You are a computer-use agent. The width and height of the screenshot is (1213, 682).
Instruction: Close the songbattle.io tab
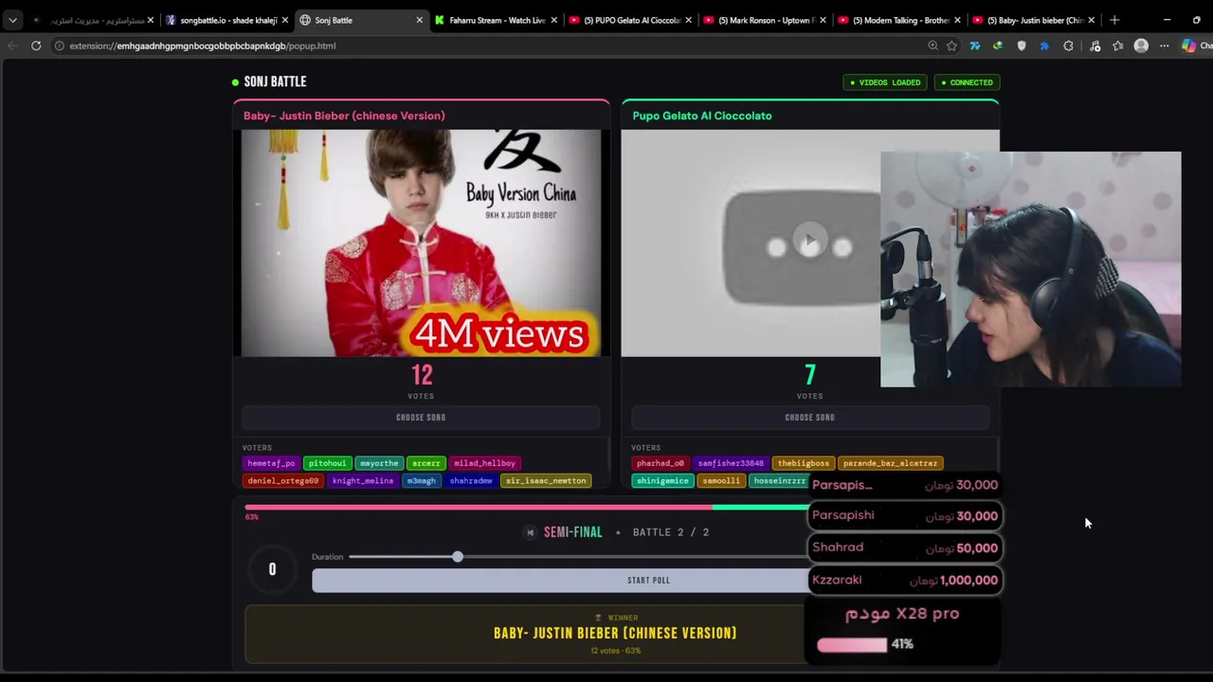coord(285,20)
